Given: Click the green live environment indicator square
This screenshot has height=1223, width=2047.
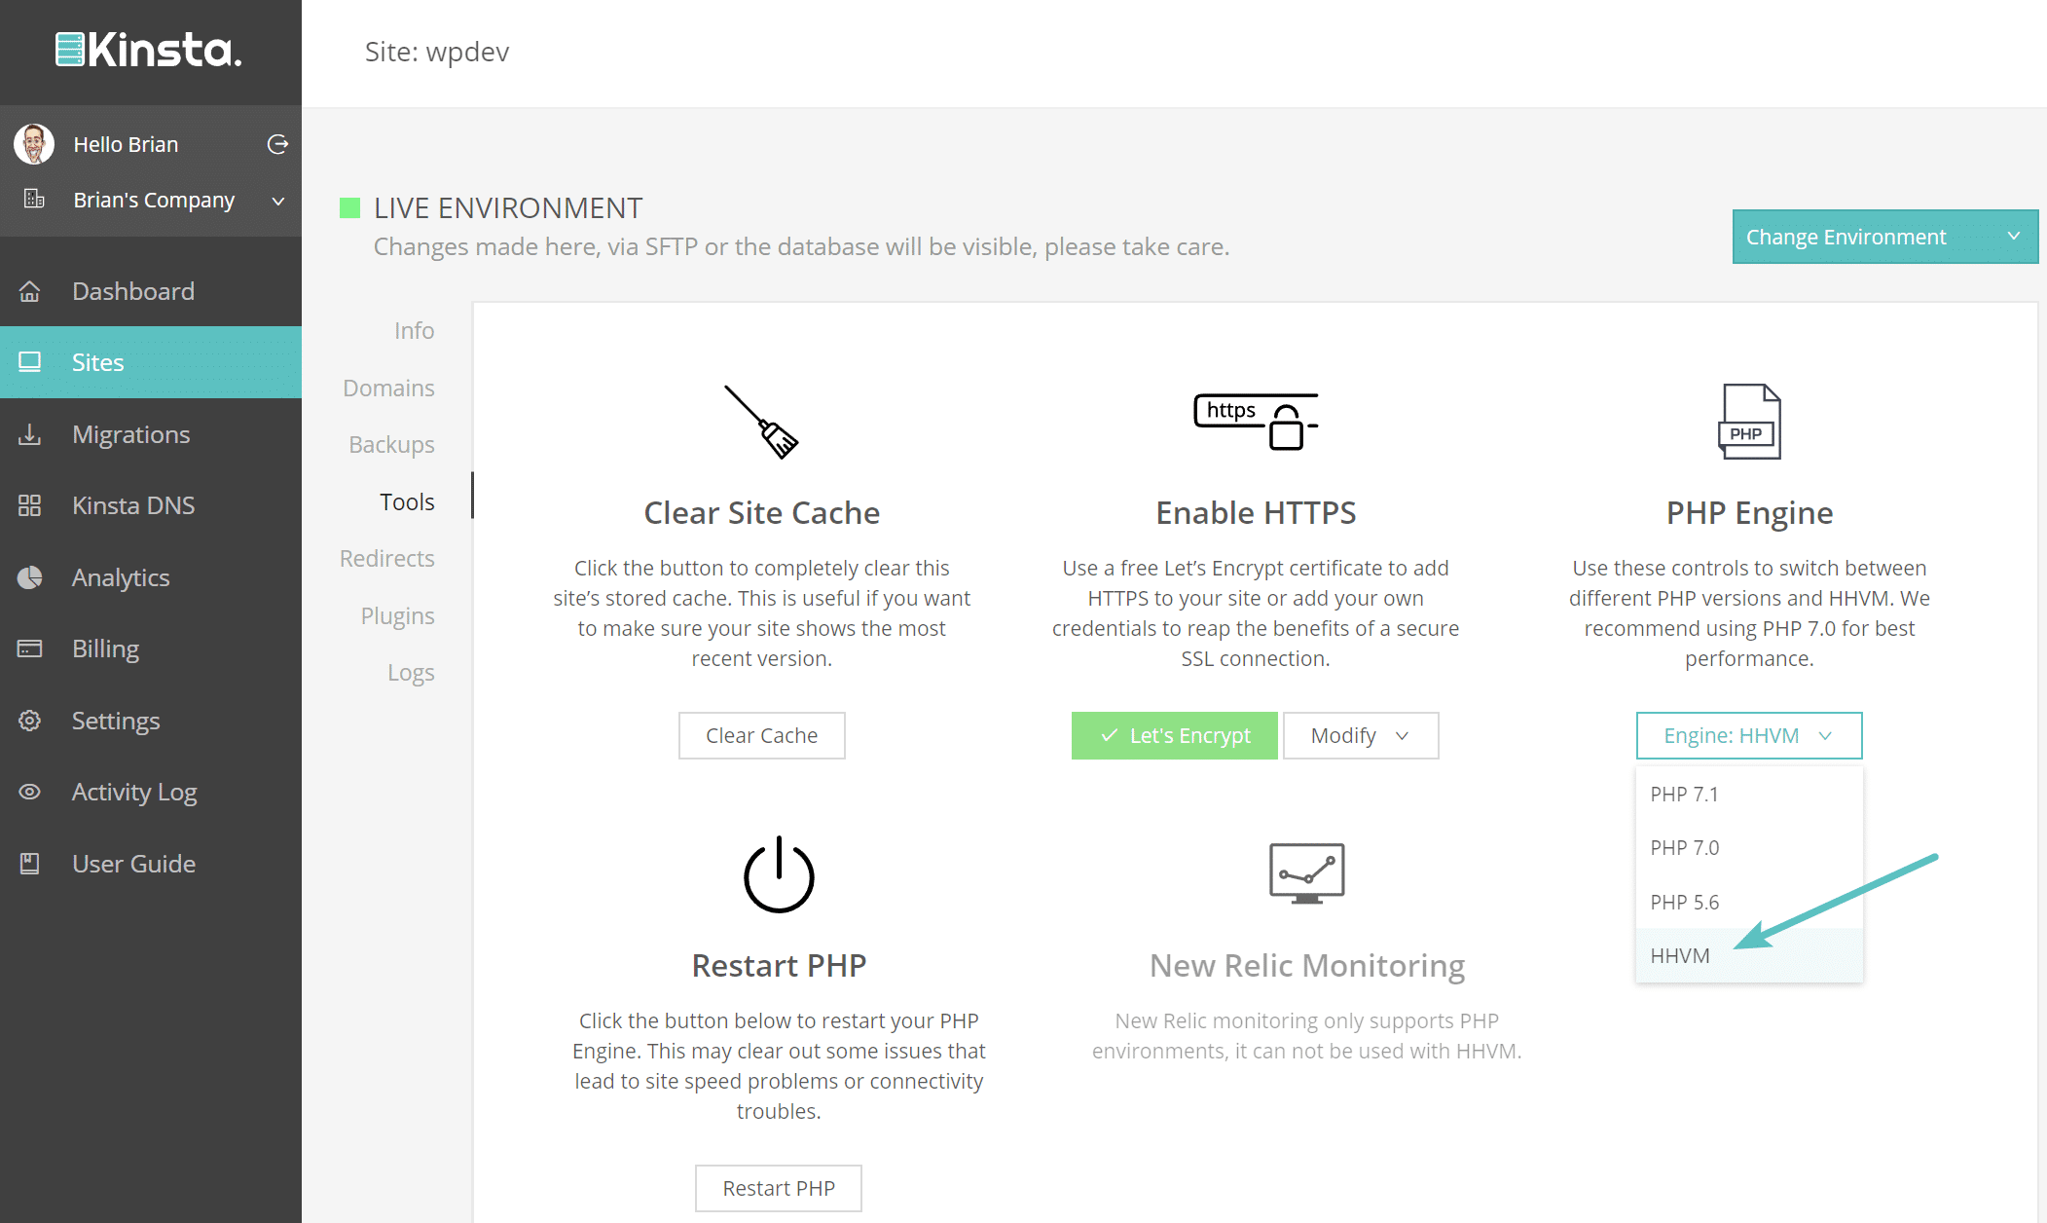Looking at the screenshot, I should tap(349, 207).
